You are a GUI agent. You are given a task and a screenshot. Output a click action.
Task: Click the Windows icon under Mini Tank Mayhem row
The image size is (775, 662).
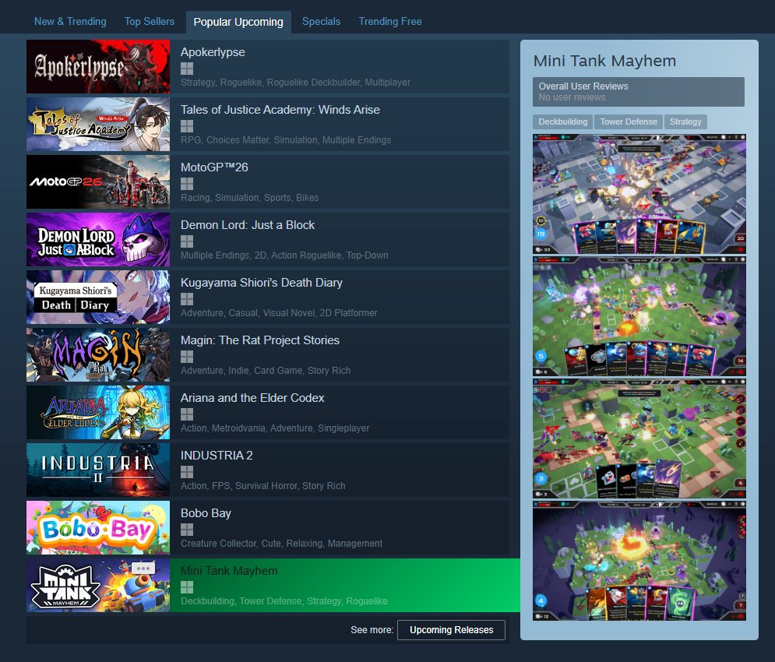pyautogui.click(x=187, y=587)
